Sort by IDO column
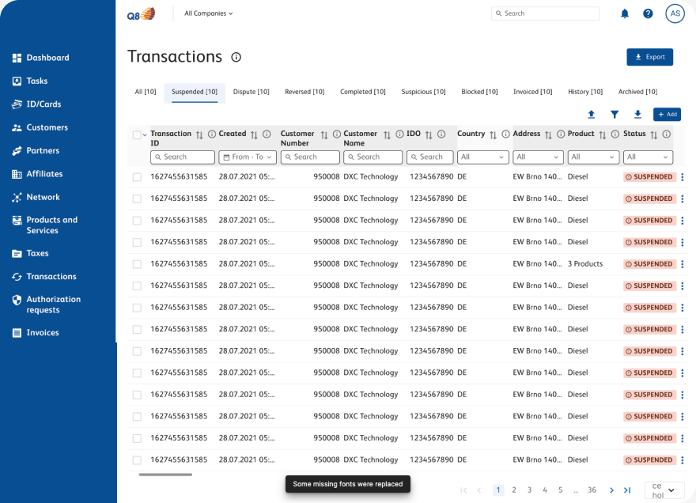696x503 pixels. (429, 135)
